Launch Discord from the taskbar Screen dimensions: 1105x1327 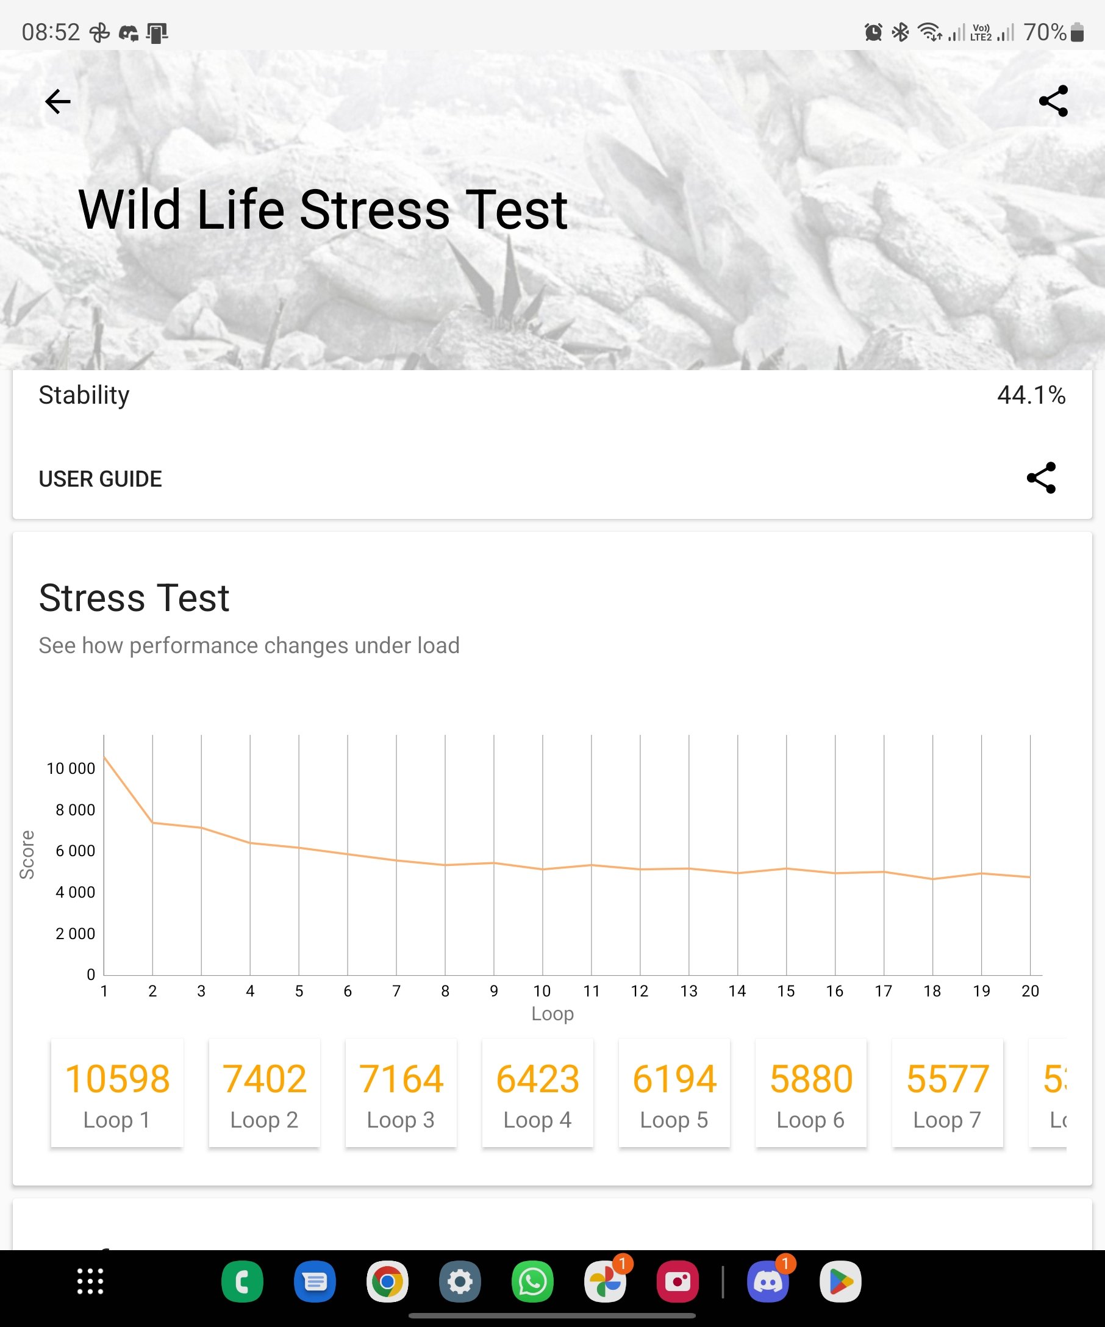tap(768, 1281)
